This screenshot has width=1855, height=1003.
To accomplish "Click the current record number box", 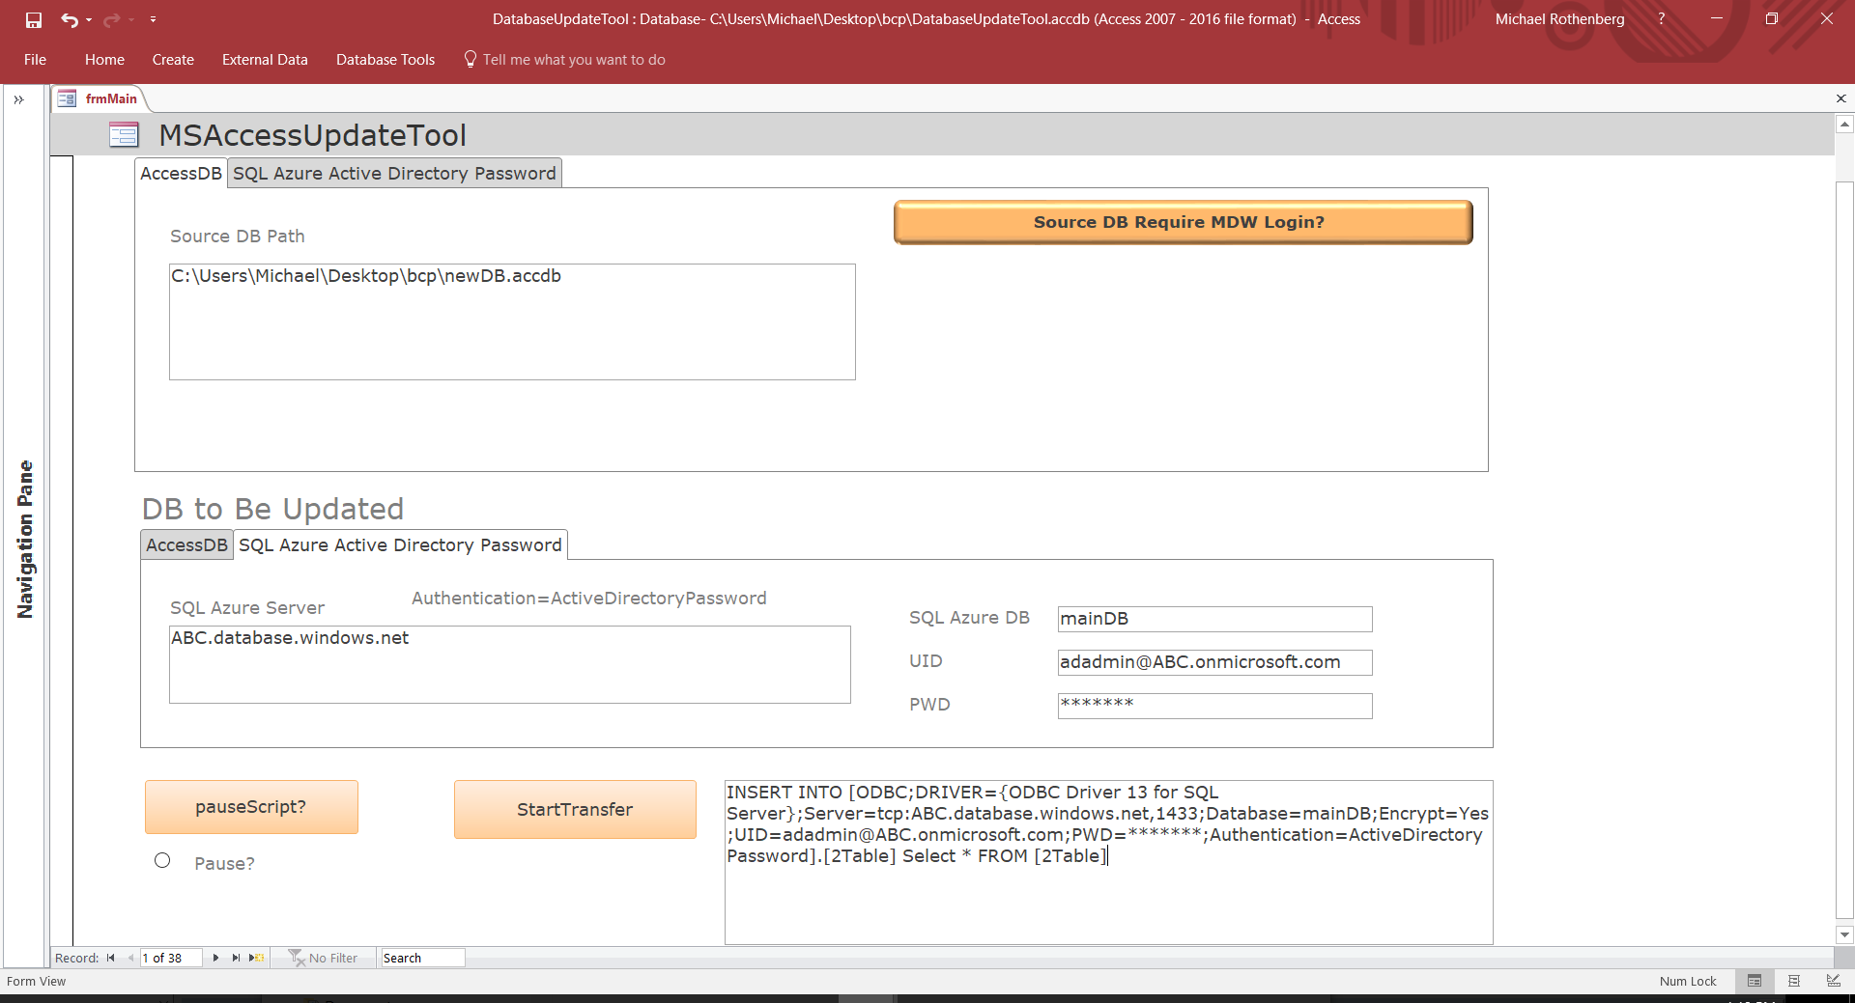I will pos(171,958).
